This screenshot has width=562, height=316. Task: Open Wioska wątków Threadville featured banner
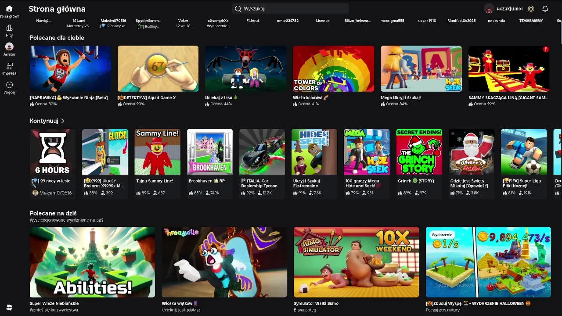coord(224,262)
